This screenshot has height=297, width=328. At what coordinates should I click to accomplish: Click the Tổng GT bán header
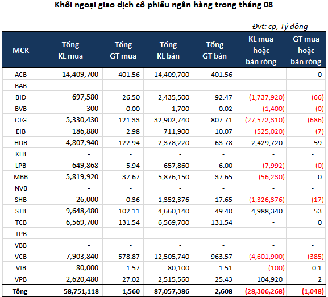coord(214,51)
